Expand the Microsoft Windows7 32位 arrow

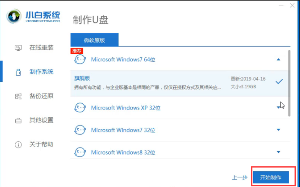(x=278, y=130)
